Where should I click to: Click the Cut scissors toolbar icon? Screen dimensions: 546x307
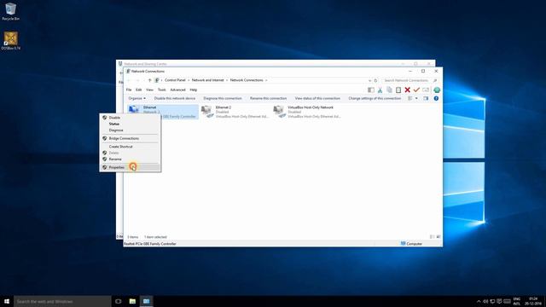coord(380,90)
